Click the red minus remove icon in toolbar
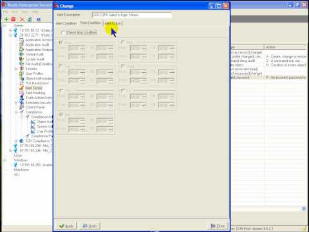 pos(14,19)
